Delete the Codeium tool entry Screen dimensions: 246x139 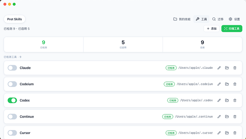point(235,84)
